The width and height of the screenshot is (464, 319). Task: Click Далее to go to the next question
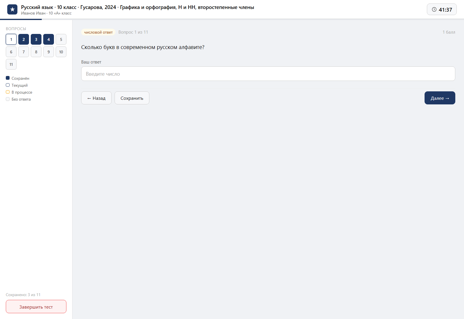pyautogui.click(x=440, y=98)
